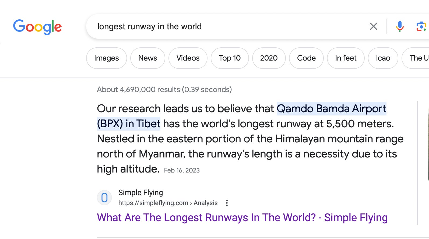Click the highlighted Qamdo Bamda Airport text
This screenshot has width=429, height=239.
(x=331, y=109)
